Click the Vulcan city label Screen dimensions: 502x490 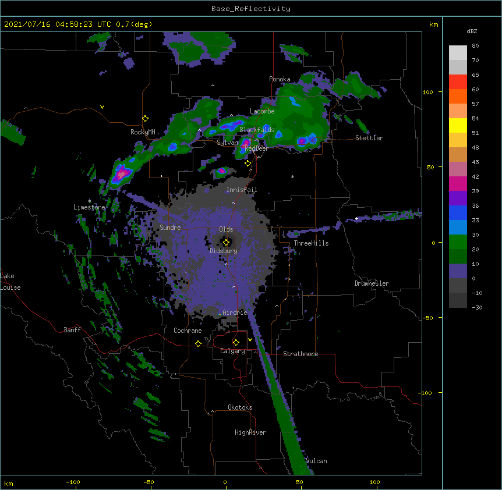[x=316, y=461]
